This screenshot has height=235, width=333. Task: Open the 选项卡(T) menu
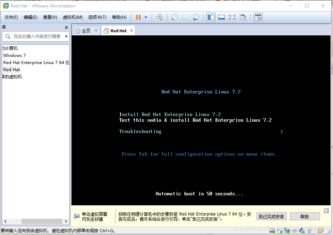[97, 17]
